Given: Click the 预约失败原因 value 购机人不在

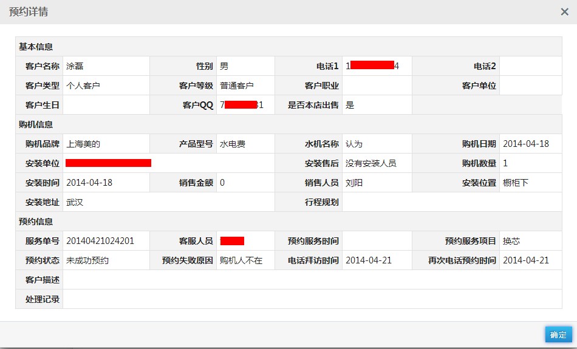Looking at the screenshot, I should (241, 260).
